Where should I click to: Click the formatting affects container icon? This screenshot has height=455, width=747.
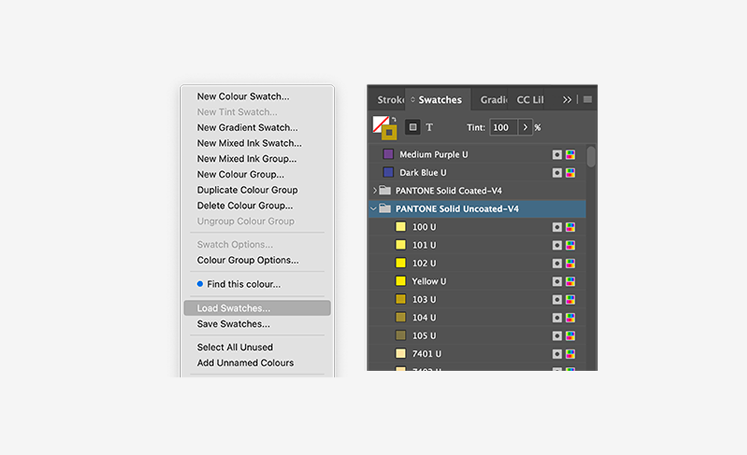pos(414,127)
